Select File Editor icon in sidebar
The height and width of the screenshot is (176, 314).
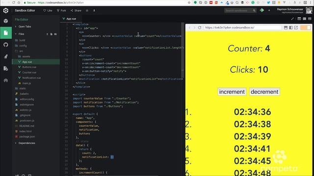coord(6,33)
